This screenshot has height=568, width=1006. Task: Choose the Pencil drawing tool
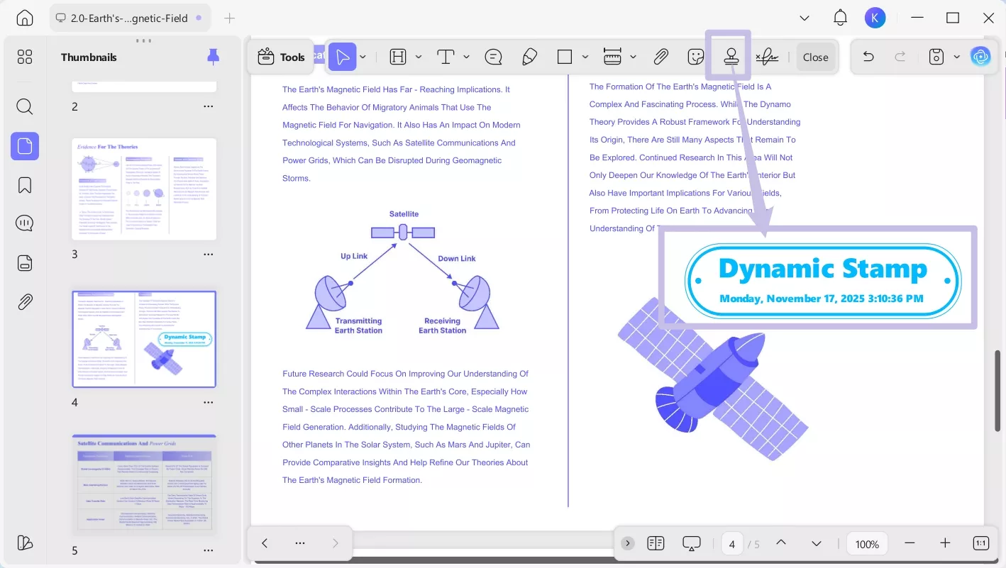[529, 57]
